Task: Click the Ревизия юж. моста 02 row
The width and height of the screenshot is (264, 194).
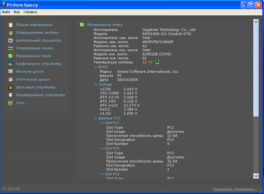Action: (x=120, y=58)
